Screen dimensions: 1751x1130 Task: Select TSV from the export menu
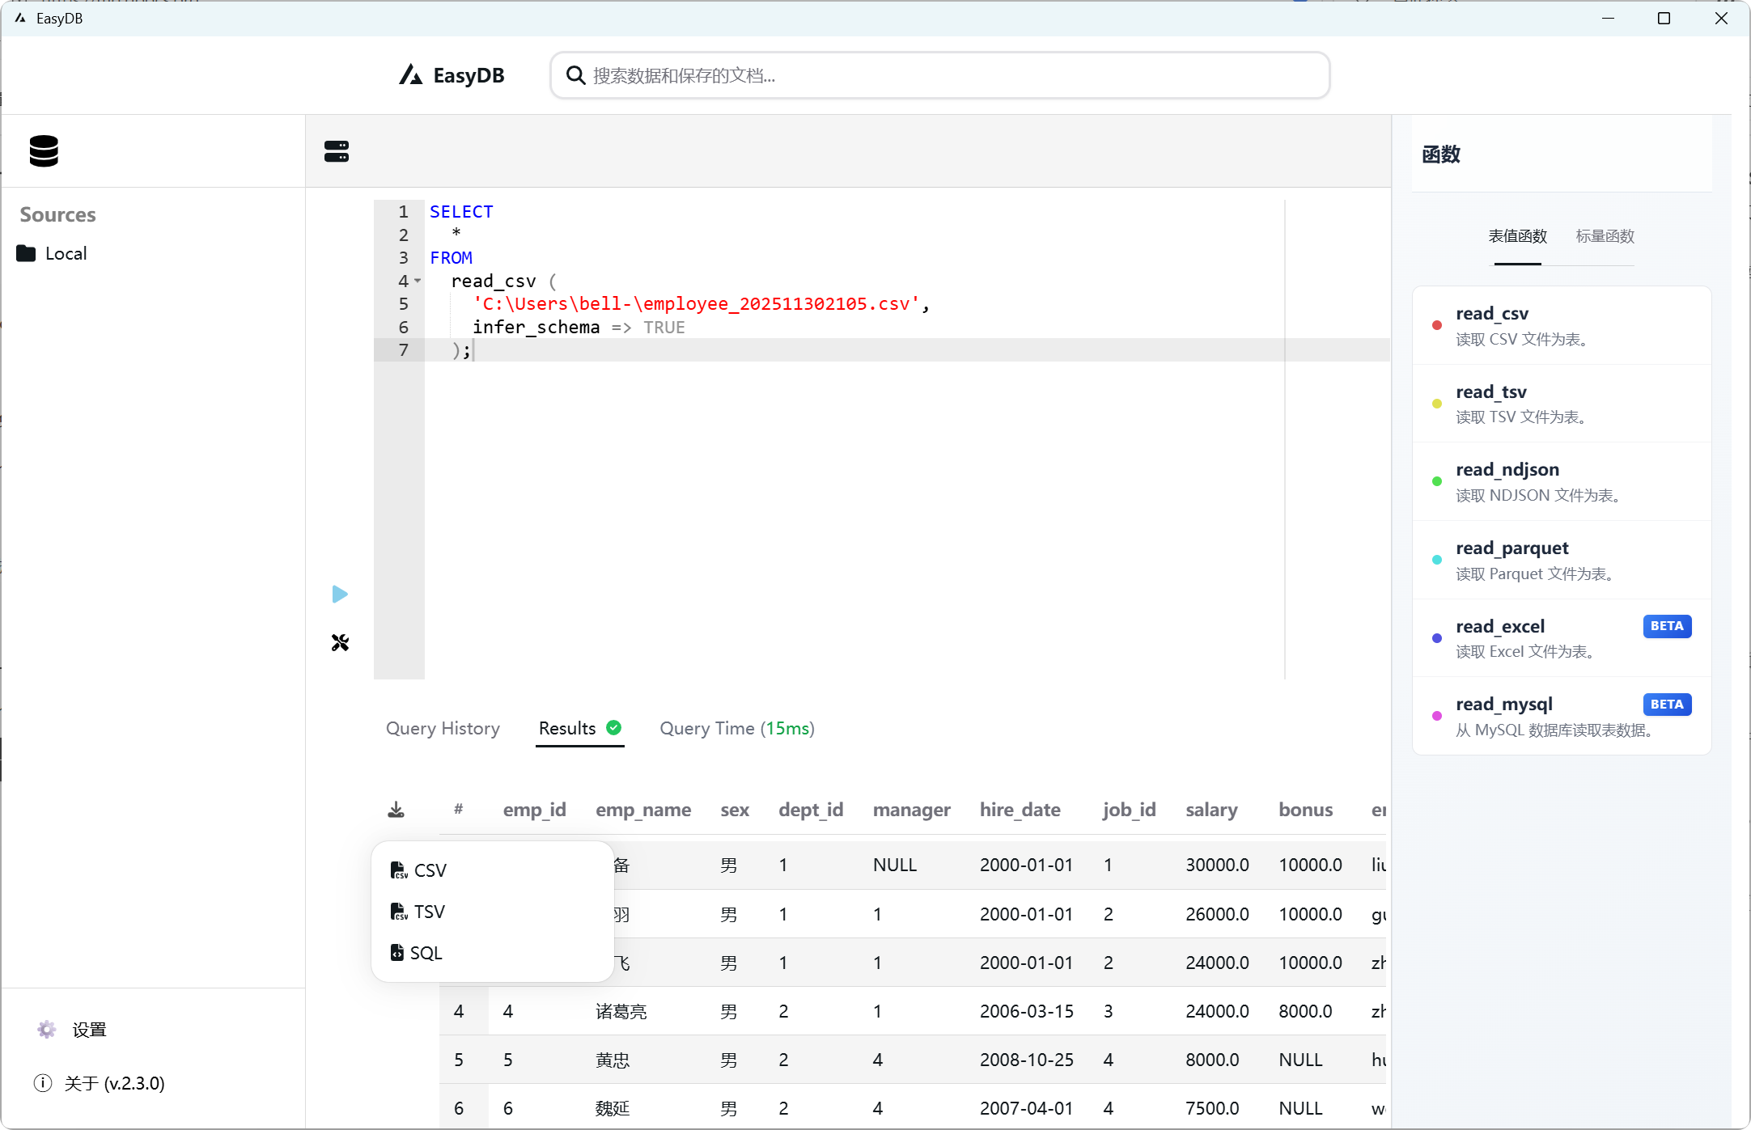pyautogui.click(x=429, y=911)
